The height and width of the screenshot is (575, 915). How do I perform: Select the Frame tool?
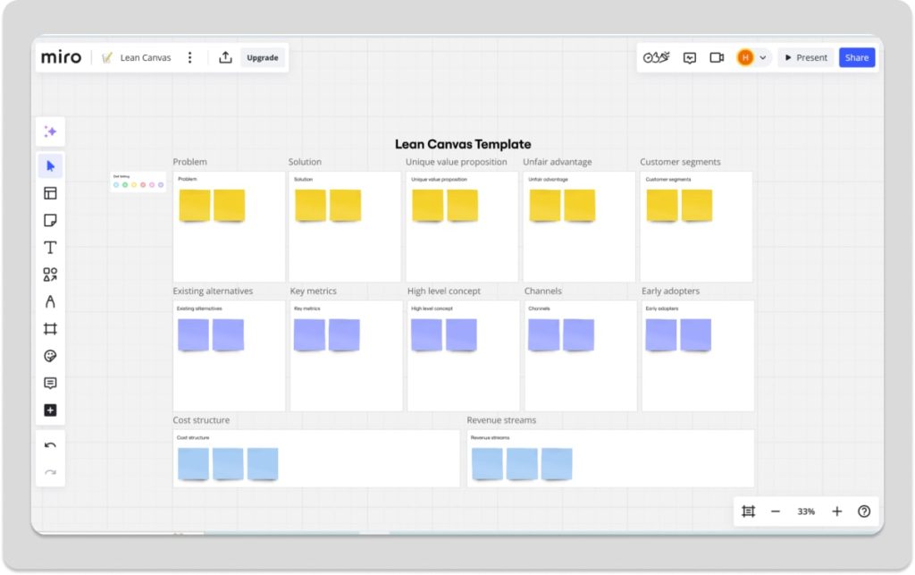coord(50,329)
